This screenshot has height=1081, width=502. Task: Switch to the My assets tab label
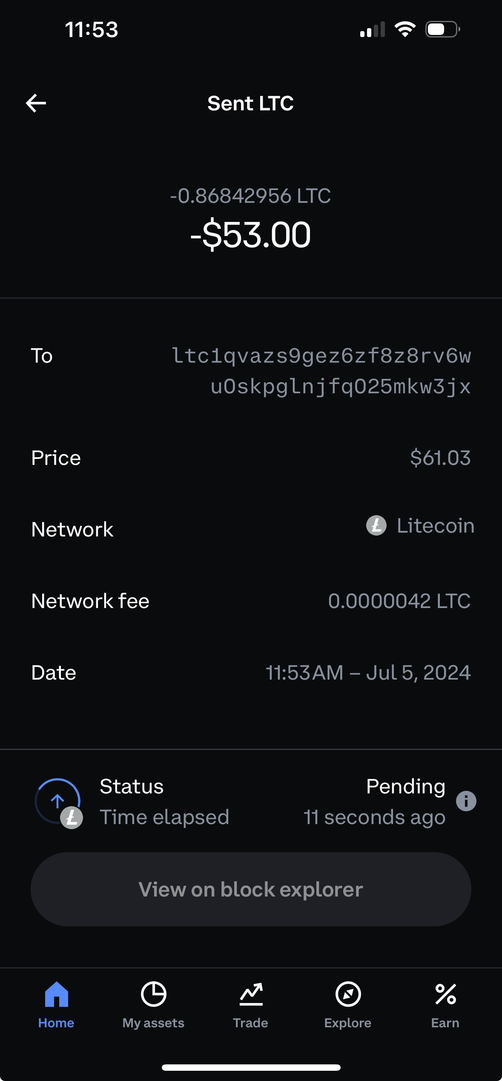point(153,1023)
